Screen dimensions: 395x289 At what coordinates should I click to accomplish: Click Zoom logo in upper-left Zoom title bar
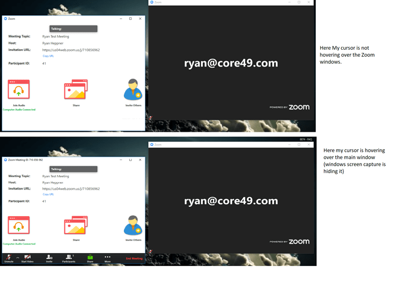(5, 18)
